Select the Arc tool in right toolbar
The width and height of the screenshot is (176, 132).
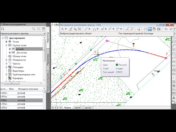(x=174, y=46)
